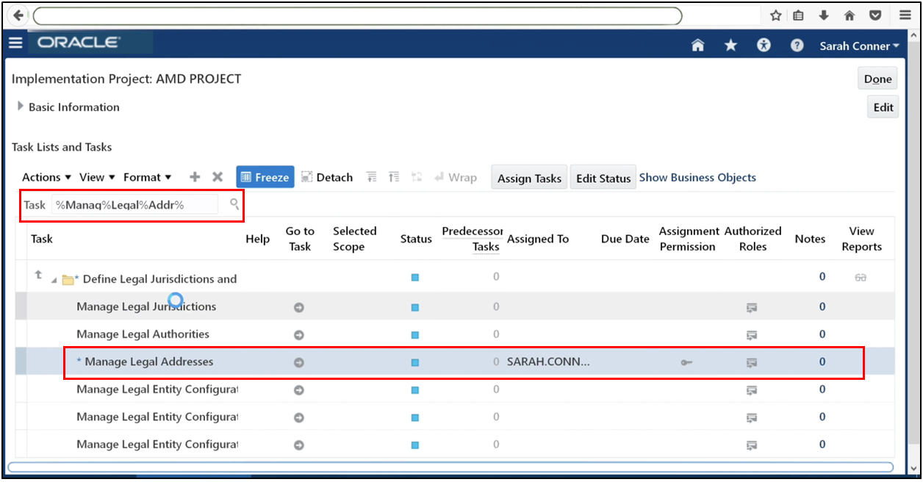Image resolution: width=923 pixels, height=482 pixels.
Task: Click the assignment permission key icon
Action: pyautogui.click(x=687, y=361)
